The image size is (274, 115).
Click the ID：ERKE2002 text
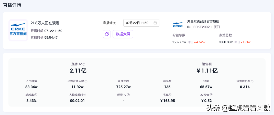tap(198, 27)
